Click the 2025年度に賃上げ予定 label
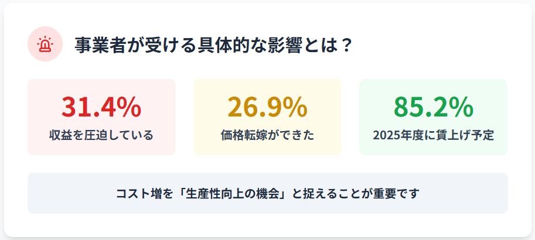This screenshot has width=535, height=240. [433, 135]
